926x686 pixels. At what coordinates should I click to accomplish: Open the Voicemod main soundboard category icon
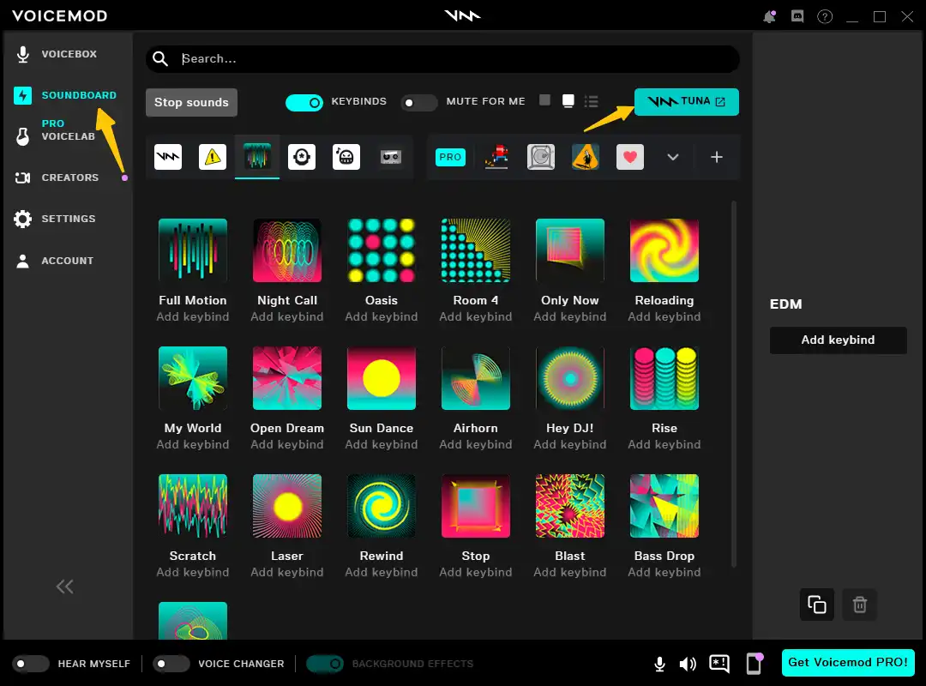[x=168, y=157]
